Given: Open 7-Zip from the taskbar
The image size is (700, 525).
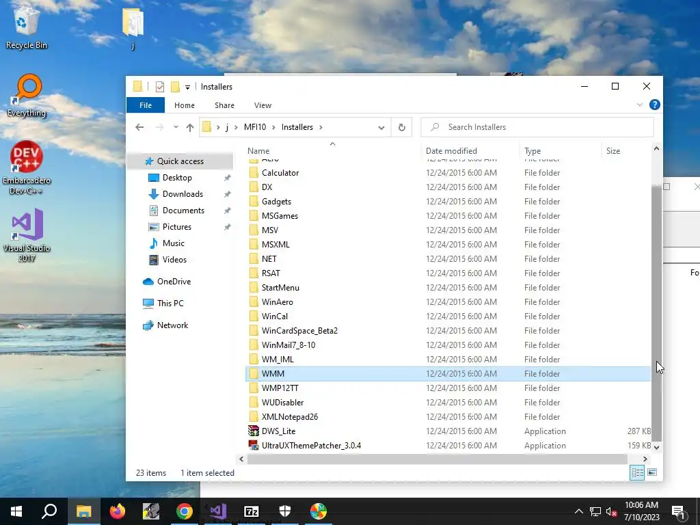Looking at the screenshot, I should 252,511.
